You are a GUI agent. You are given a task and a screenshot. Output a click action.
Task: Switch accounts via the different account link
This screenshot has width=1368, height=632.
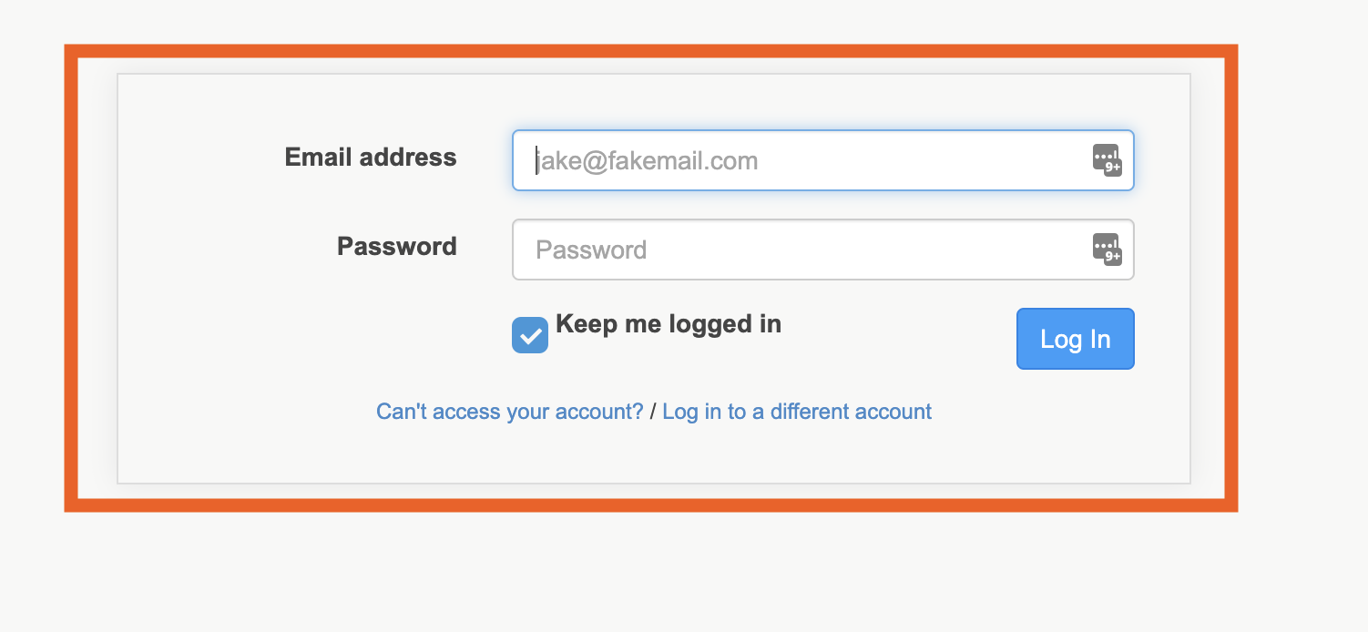pos(797,412)
